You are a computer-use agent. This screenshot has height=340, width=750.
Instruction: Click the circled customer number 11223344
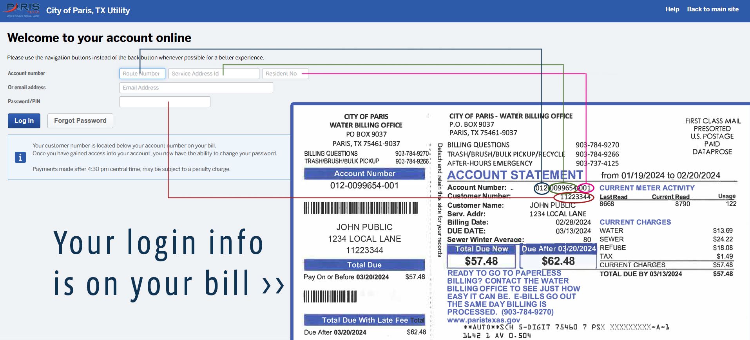click(x=574, y=197)
